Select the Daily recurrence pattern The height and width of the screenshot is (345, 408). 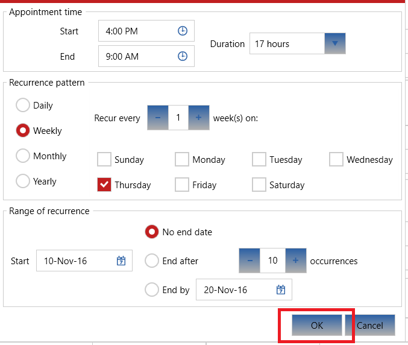tap(23, 106)
